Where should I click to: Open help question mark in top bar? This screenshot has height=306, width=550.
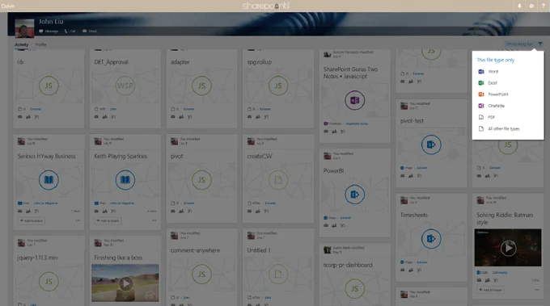[543, 6]
